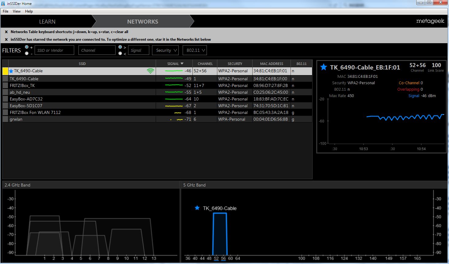Click the star beside TK_6490-Cable in 5 GHz graph
The image size is (449, 264).
click(x=197, y=208)
